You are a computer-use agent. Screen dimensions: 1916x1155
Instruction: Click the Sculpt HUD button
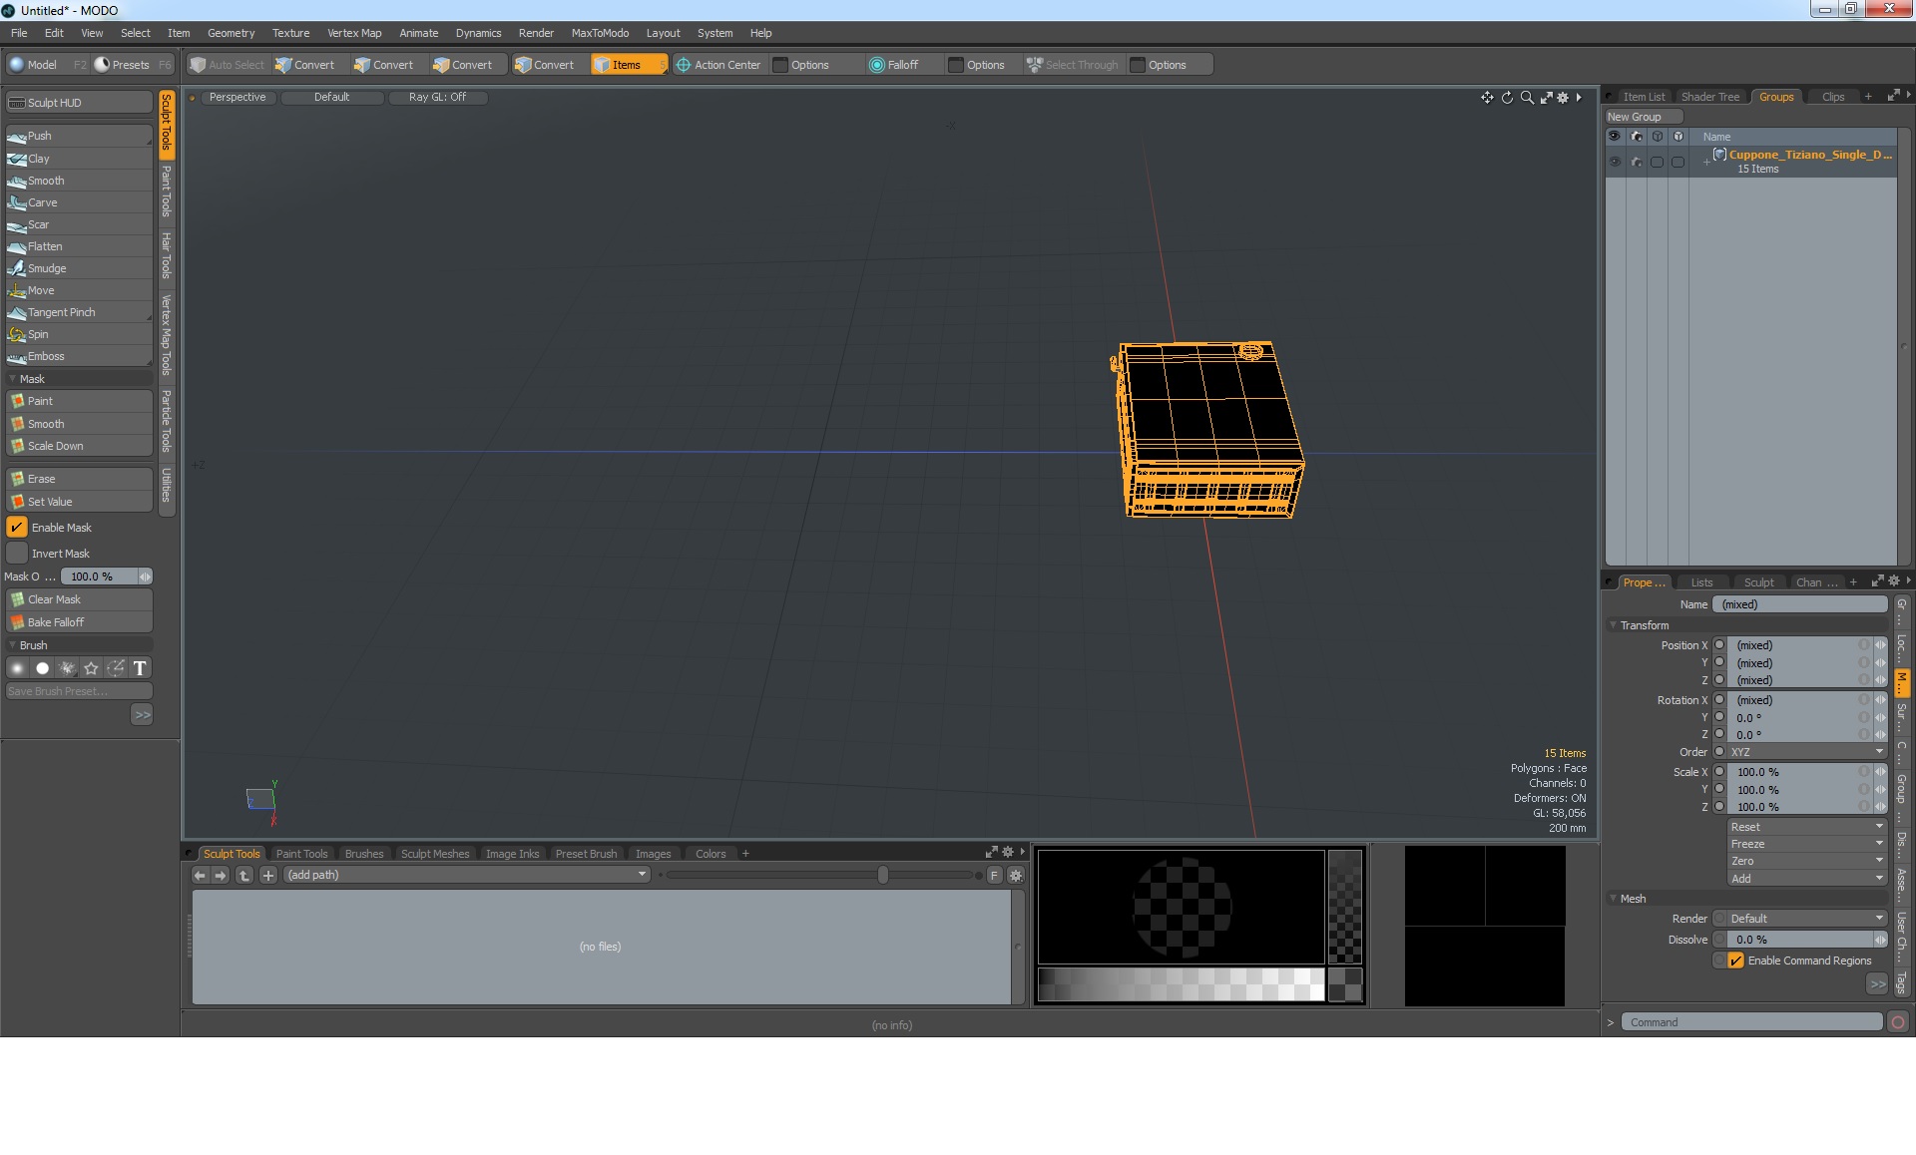pos(79,103)
